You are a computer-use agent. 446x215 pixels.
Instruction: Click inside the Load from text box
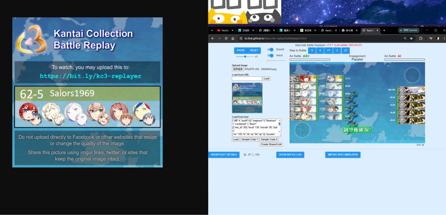point(255,128)
